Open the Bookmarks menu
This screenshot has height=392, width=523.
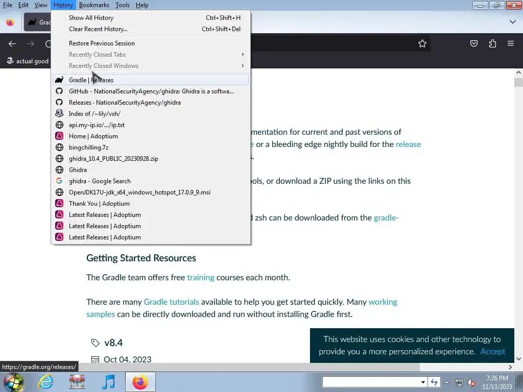[x=94, y=5]
